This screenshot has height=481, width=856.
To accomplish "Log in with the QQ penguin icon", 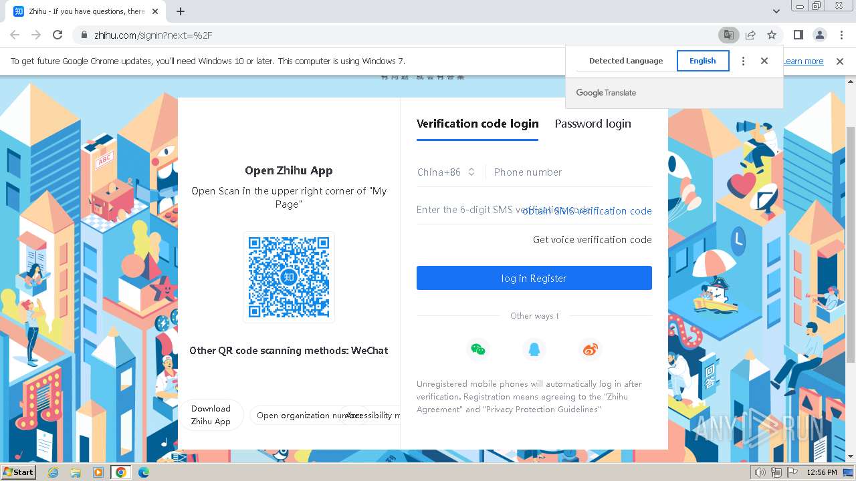I will 534,349.
